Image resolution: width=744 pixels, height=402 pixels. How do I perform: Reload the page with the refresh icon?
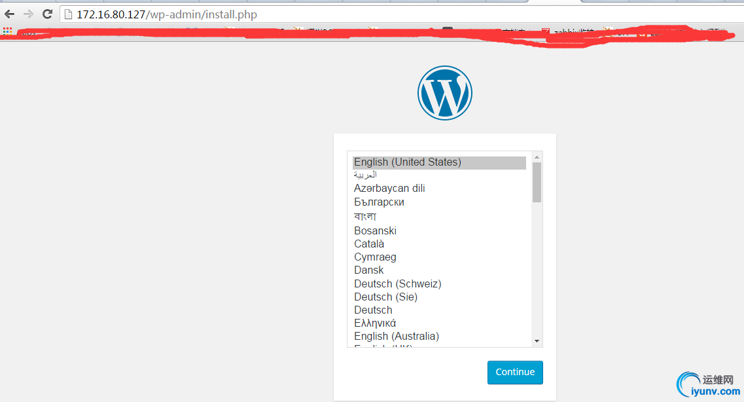[47, 14]
